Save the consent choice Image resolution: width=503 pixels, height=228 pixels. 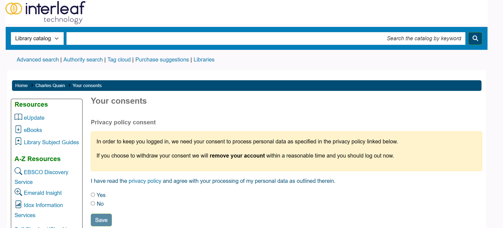pos(101,220)
